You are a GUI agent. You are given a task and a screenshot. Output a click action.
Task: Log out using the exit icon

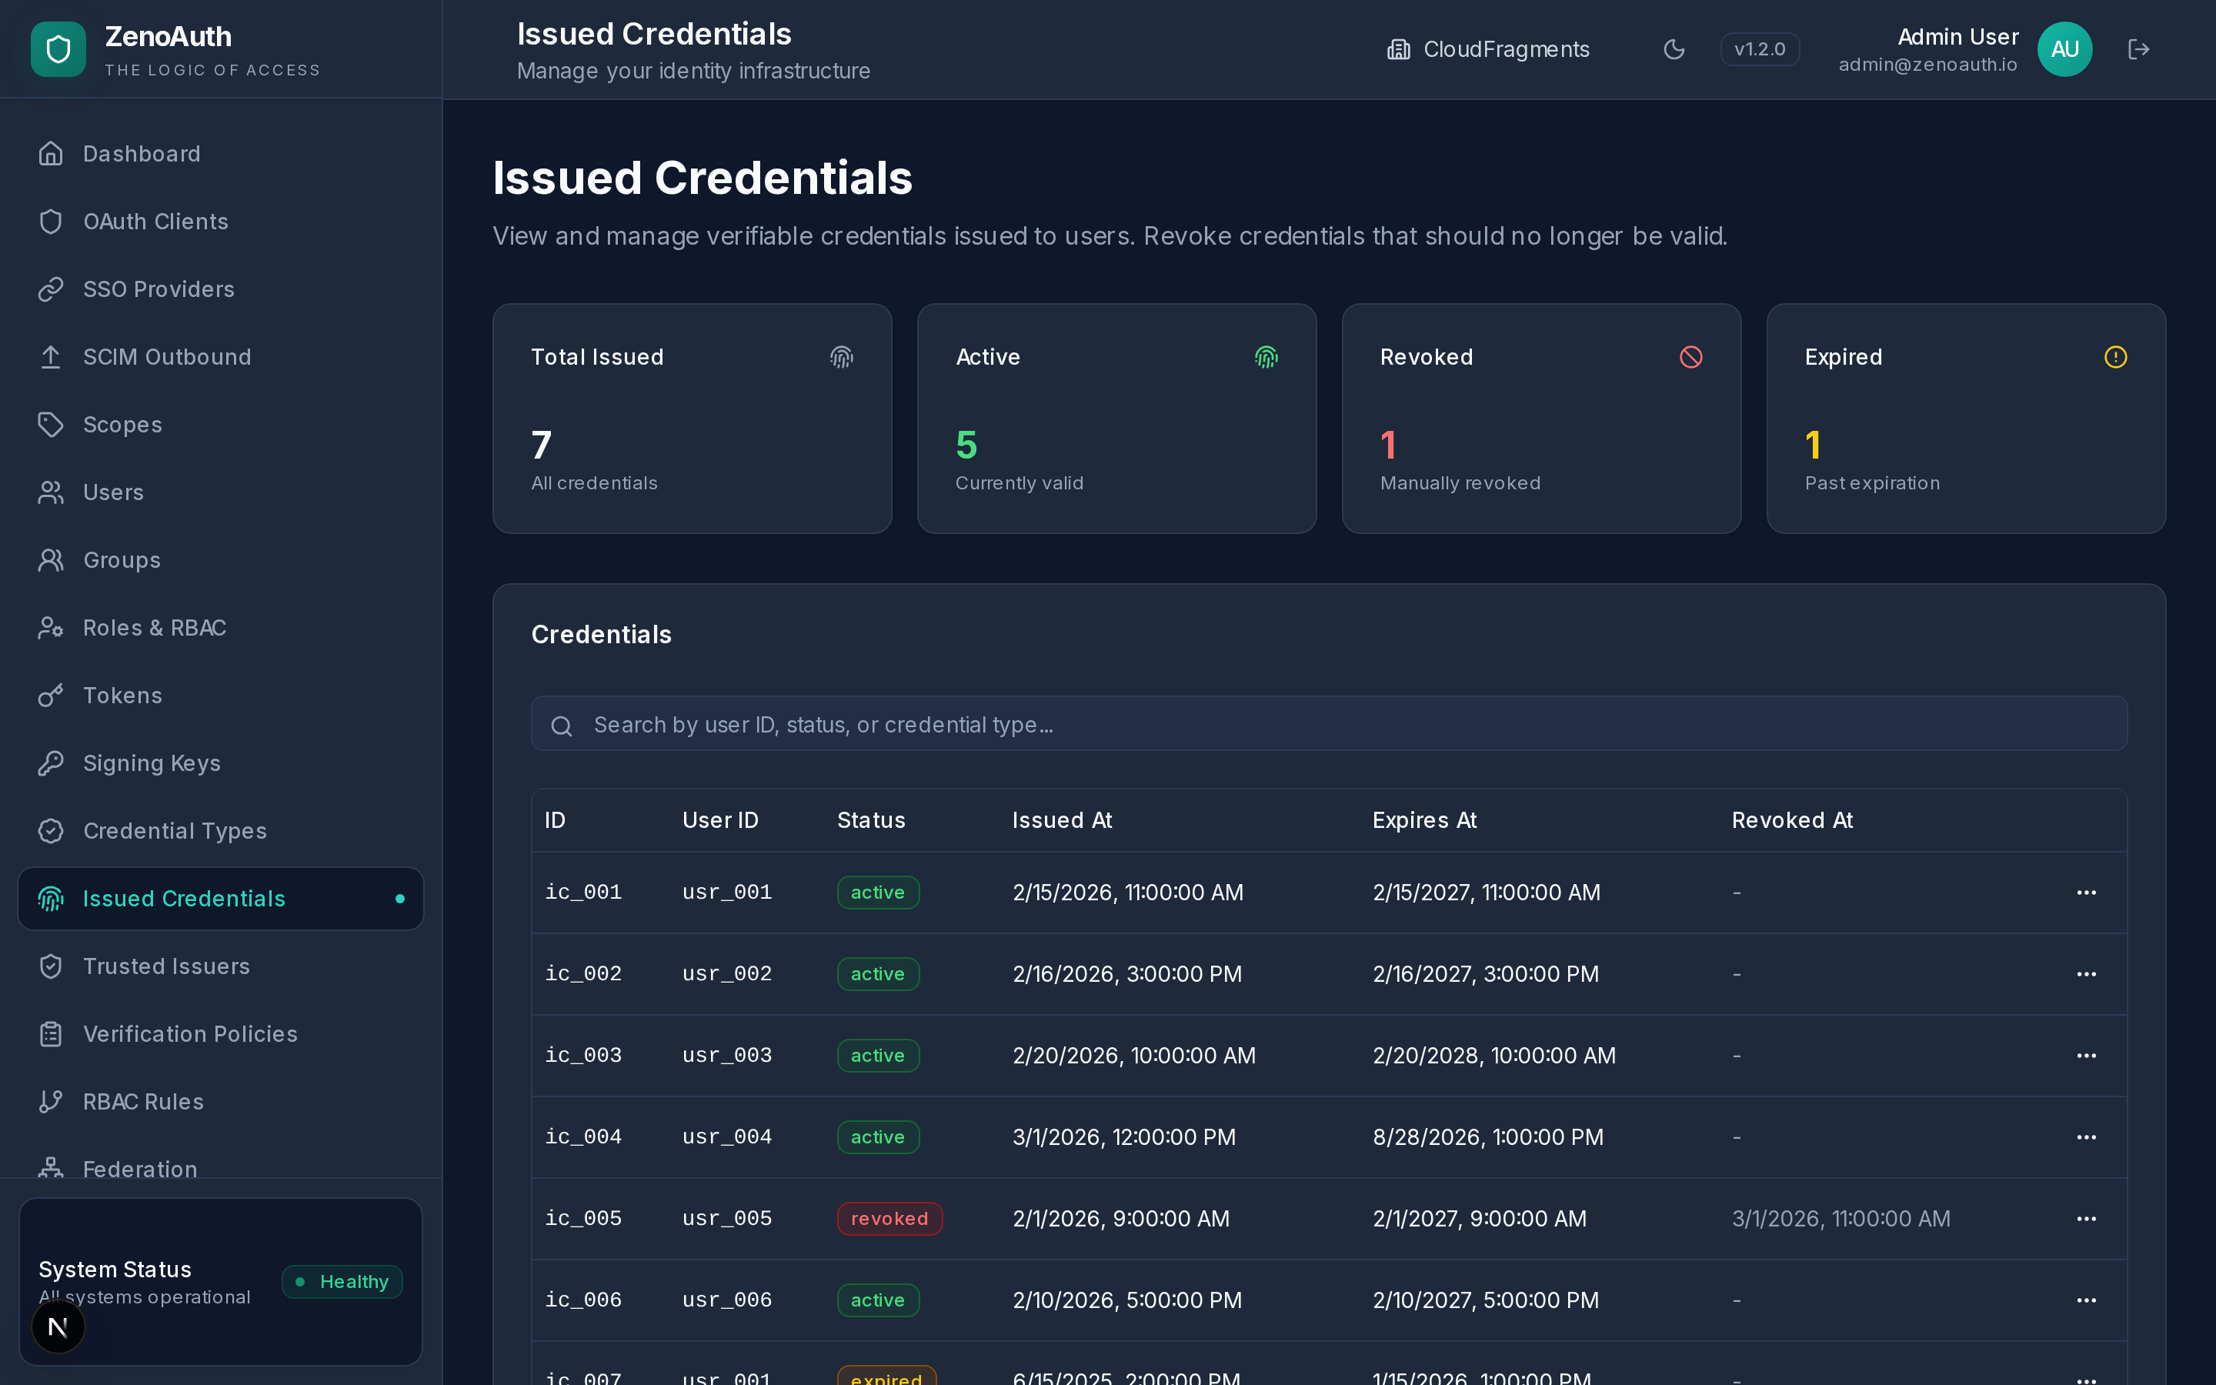click(2140, 48)
